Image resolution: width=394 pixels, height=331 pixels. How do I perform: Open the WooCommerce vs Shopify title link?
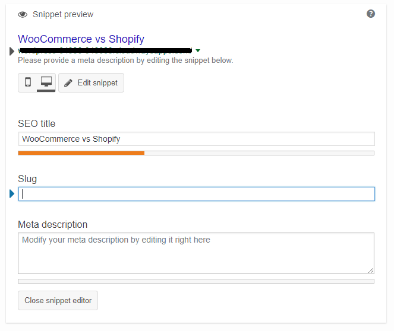coord(81,39)
